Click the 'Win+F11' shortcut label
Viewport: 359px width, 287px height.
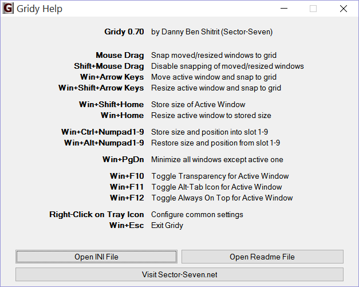127,187
